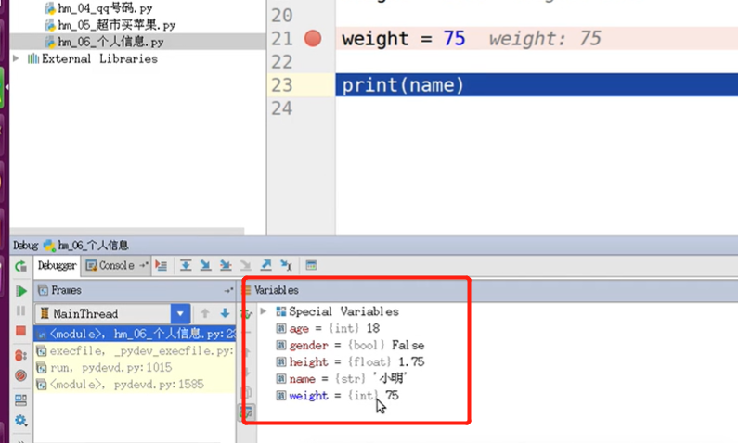Step out of current function
The height and width of the screenshot is (443, 738).
[x=265, y=265]
